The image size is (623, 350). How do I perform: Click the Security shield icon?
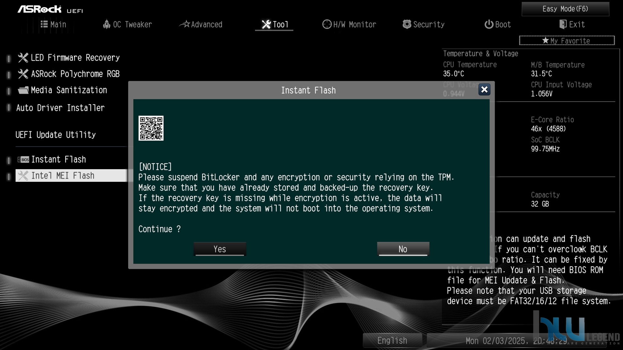click(x=407, y=24)
